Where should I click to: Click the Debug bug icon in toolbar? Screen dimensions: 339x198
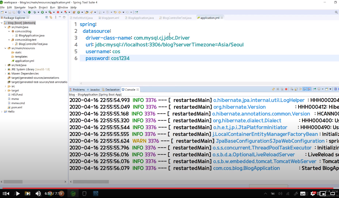pyautogui.click(x=35, y=12)
